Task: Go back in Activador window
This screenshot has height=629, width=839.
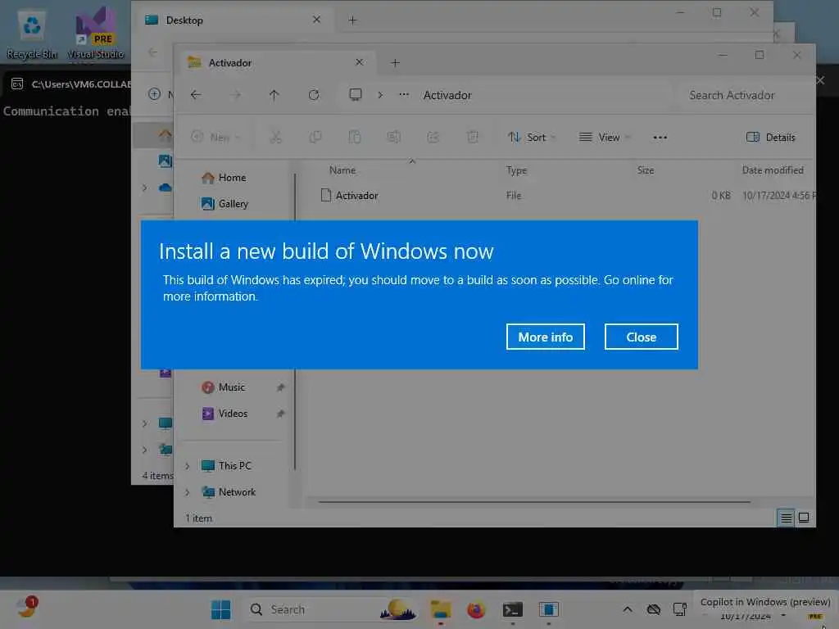Action: pos(196,95)
